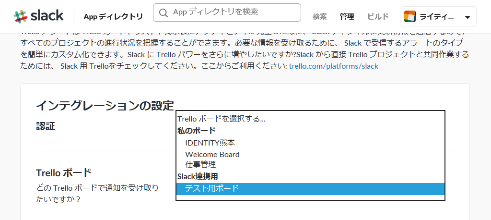Select the highlighted テスト用ボード option
Viewport: 491px width, 220px height.
[x=212, y=188]
